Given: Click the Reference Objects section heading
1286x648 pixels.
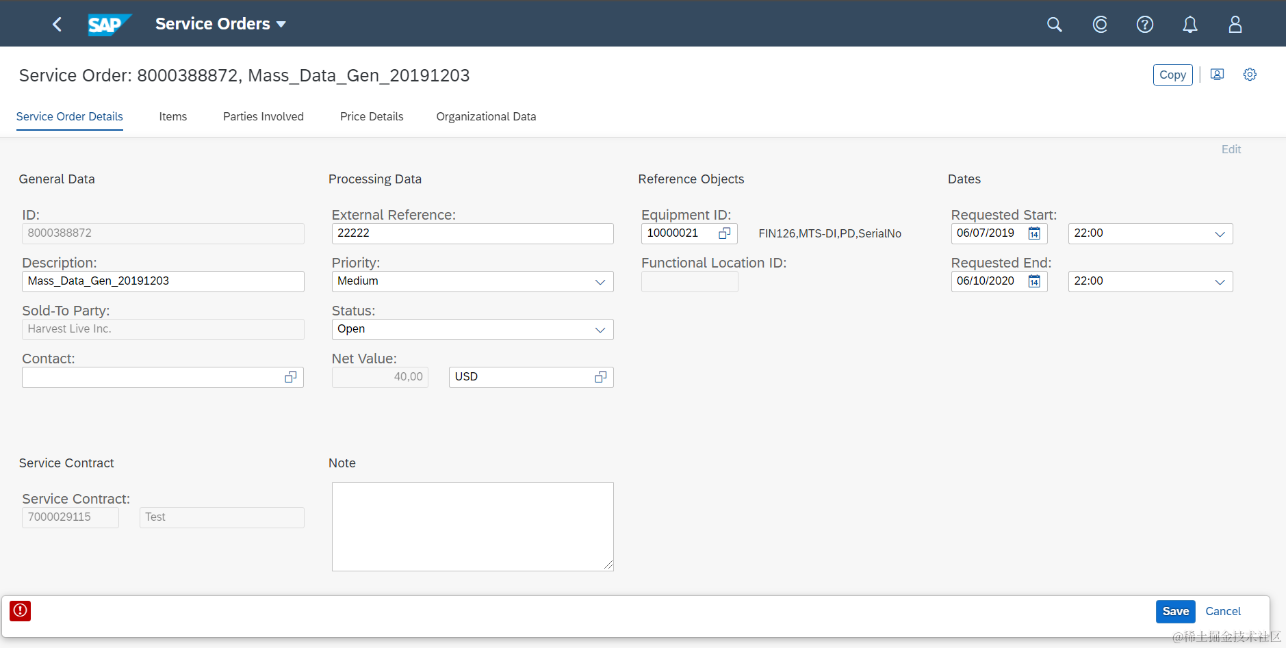Looking at the screenshot, I should (691, 179).
